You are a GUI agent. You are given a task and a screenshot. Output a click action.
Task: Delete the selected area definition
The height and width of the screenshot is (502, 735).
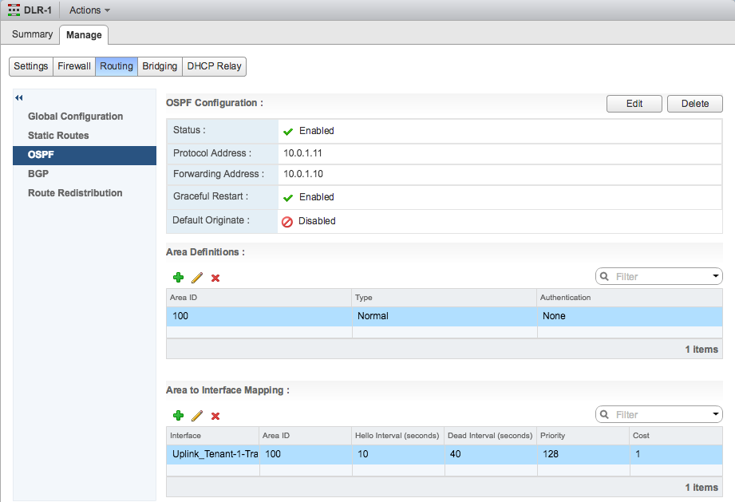(x=215, y=277)
